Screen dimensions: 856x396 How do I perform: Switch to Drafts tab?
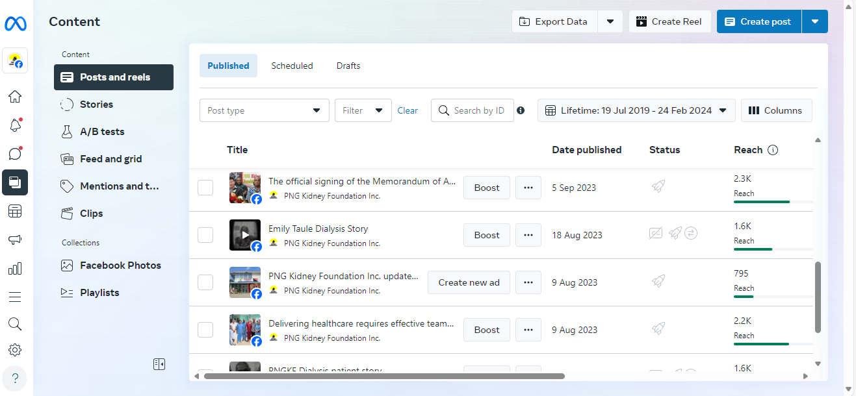[348, 66]
